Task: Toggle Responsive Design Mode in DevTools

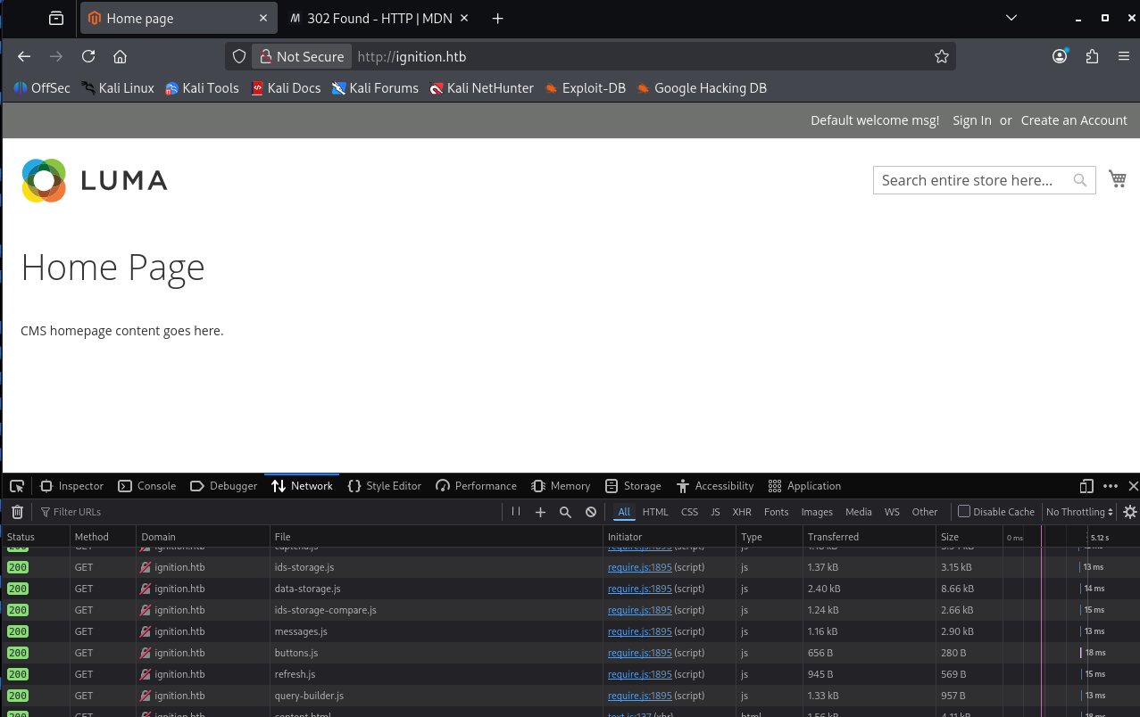Action: pyautogui.click(x=1086, y=485)
